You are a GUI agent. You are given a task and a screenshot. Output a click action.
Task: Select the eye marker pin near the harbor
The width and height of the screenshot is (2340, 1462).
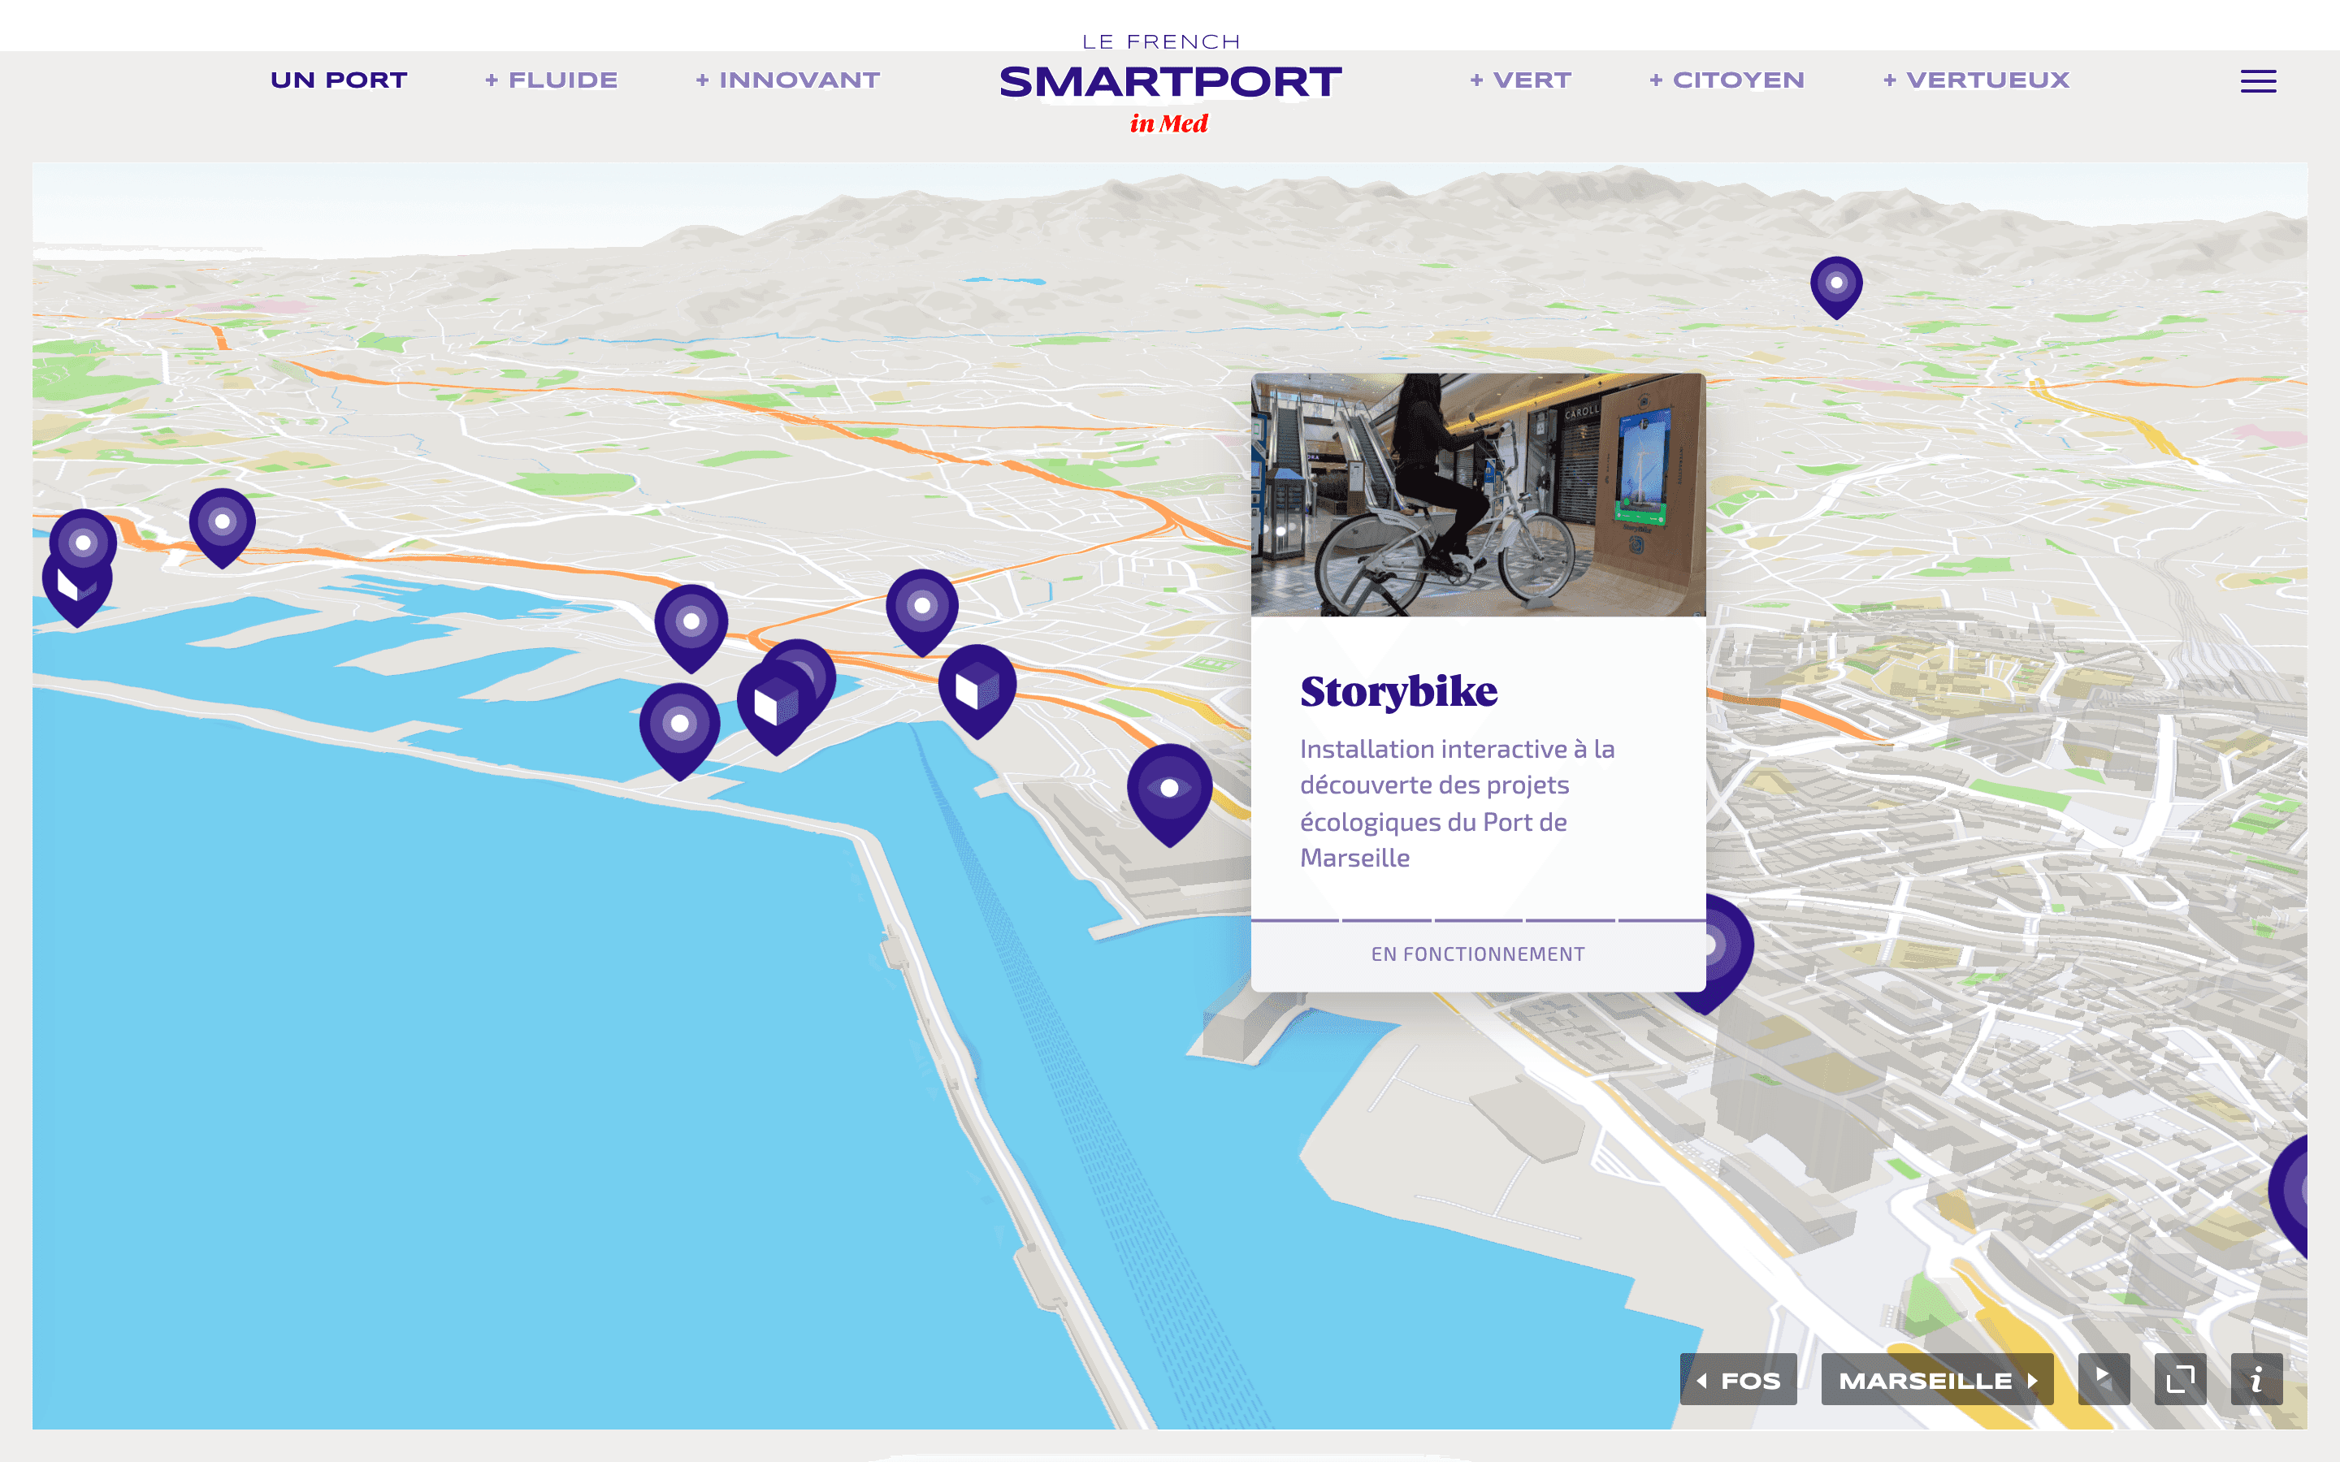coord(1169,789)
